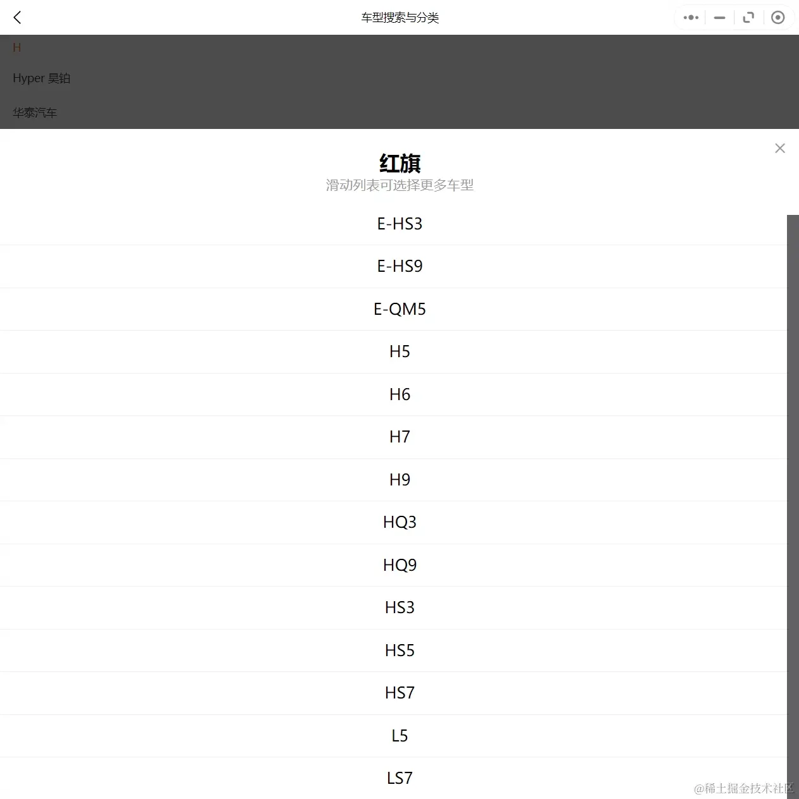Select model H6 from the list

[x=394, y=394]
